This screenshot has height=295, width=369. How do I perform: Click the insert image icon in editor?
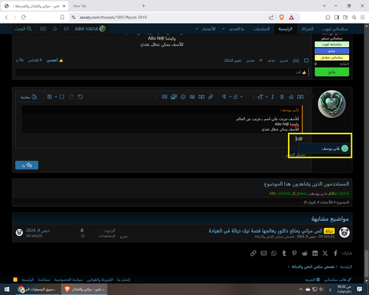pyautogui.click(x=192, y=97)
